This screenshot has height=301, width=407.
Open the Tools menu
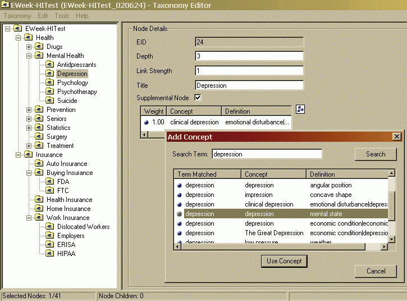coord(62,16)
